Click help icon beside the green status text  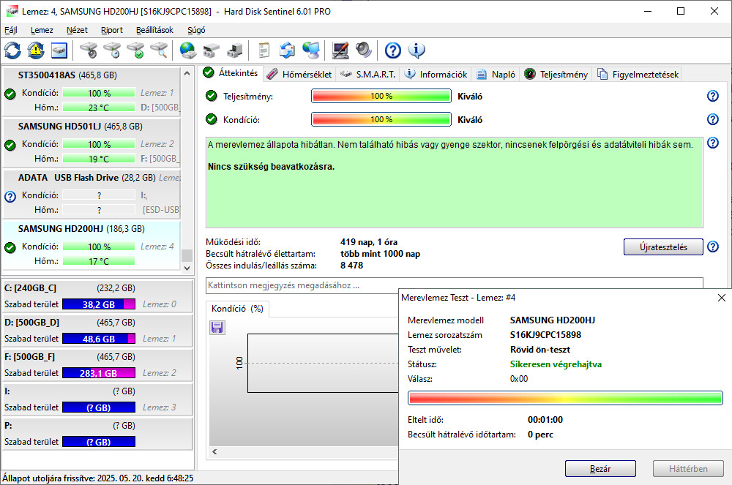coord(713,143)
